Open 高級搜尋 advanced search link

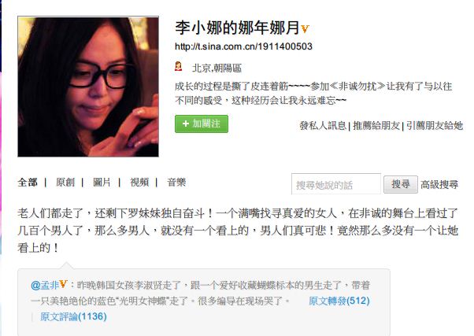(439, 184)
